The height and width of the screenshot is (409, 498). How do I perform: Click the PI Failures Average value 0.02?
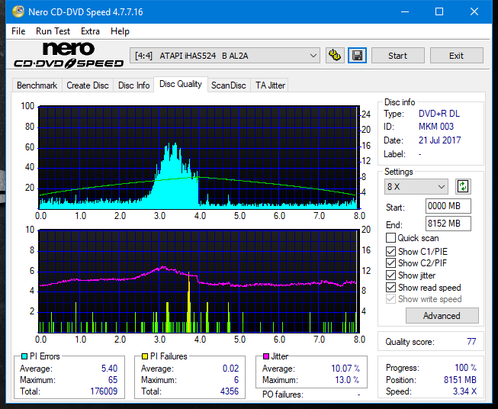tap(230, 369)
